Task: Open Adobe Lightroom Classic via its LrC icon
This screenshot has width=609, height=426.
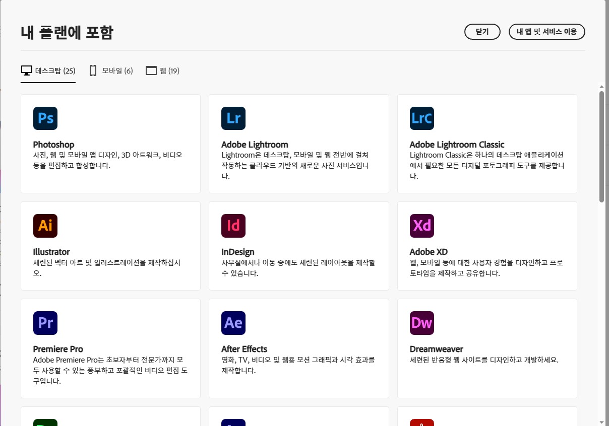Action: pyautogui.click(x=421, y=118)
